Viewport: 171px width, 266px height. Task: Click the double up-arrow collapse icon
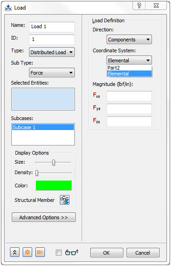tap(15, 252)
